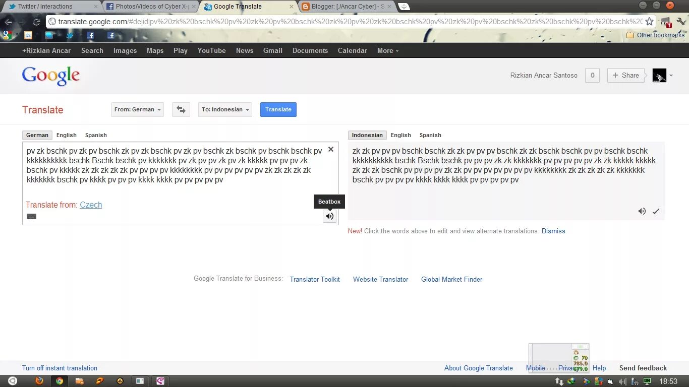The width and height of the screenshot is (689, 387).
Task: Open Website Translator link
Action: 380,279
